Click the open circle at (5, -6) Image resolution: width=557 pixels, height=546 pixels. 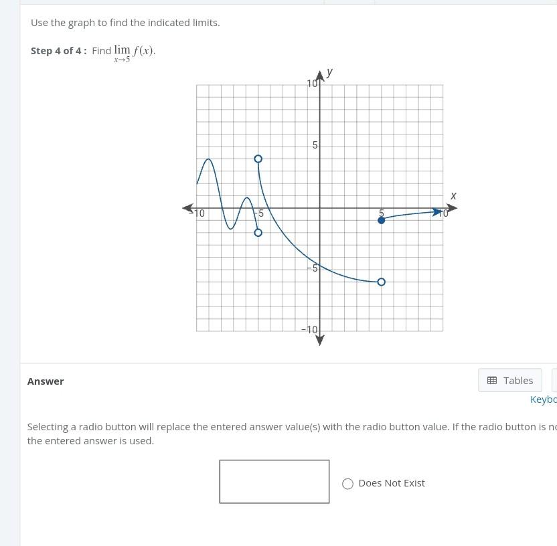point(381,282)
